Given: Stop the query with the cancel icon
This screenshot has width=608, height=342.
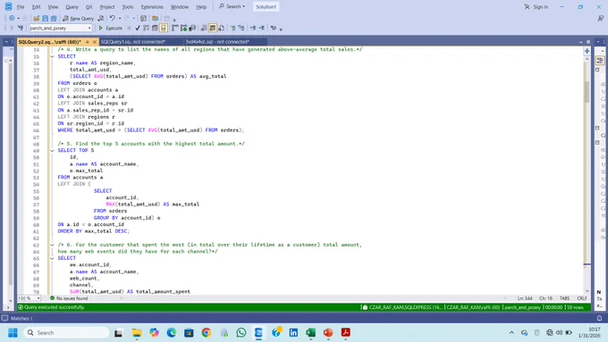Looking at the screenshot, I should click(129, 28).
